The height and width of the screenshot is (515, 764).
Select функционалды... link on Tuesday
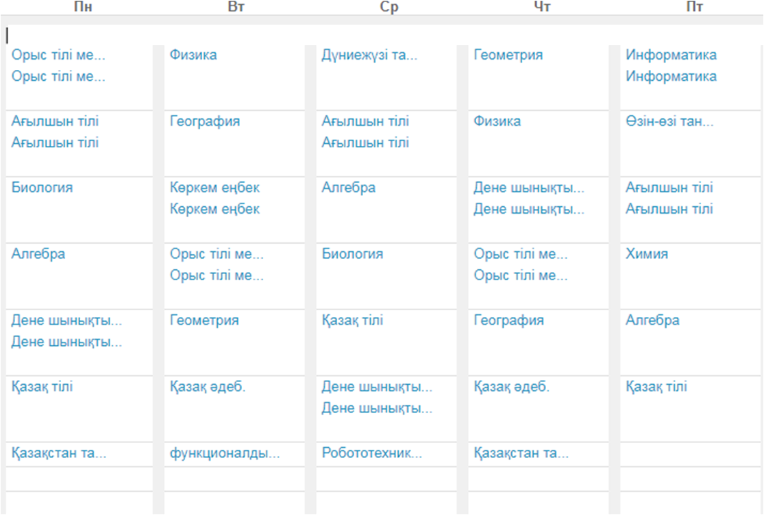pyautogui.click(x=225, y=453)
